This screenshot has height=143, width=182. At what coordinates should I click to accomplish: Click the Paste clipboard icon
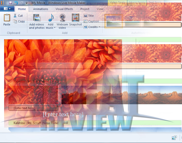click(x=7, y=18)
